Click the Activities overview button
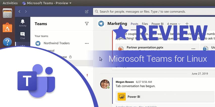The width and height of the screenshot is (215, 107). pos(10,3)
